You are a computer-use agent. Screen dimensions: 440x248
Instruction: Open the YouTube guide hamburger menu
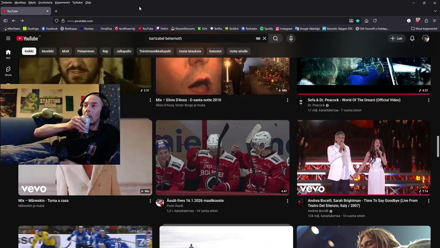pyautogui.click(x=8, y=38)
